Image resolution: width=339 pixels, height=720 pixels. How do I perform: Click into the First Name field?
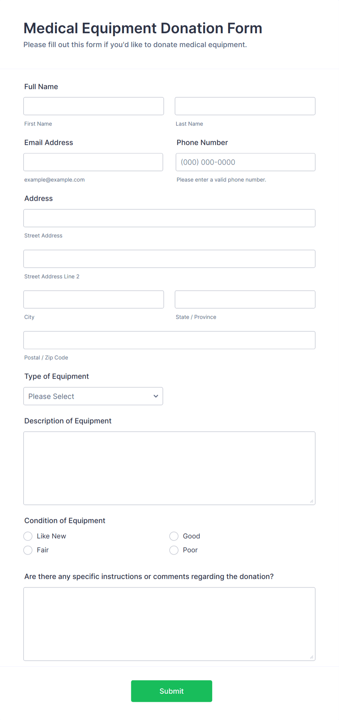93,106
